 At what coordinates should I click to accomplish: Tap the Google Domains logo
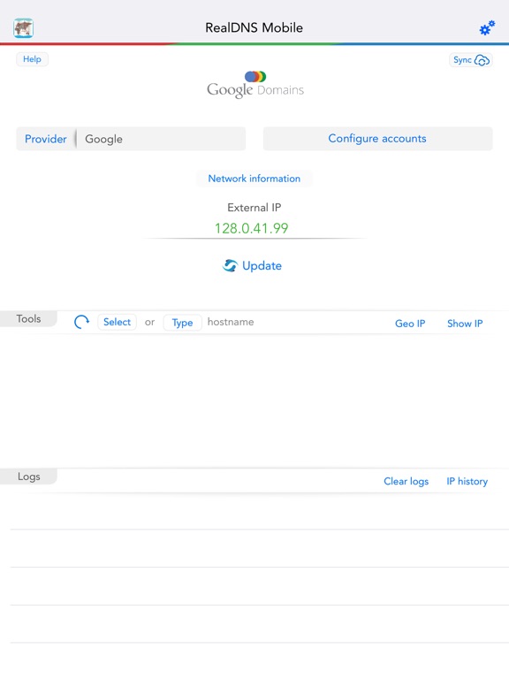[254, 85]
